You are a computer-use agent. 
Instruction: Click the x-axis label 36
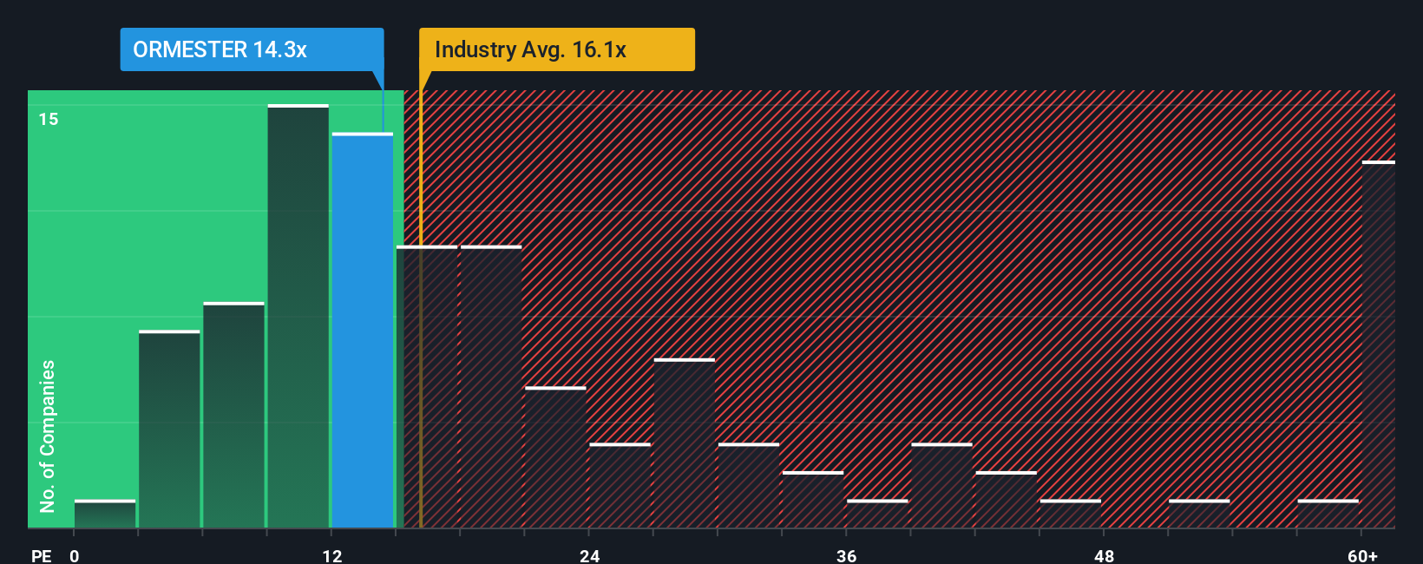point(847,555)
